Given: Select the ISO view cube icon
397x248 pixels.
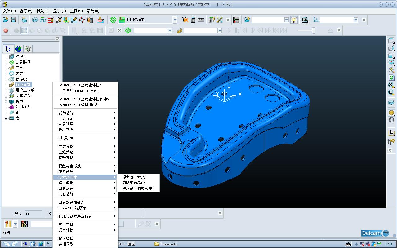Looking at the screenshot, I should coord(391,62).
